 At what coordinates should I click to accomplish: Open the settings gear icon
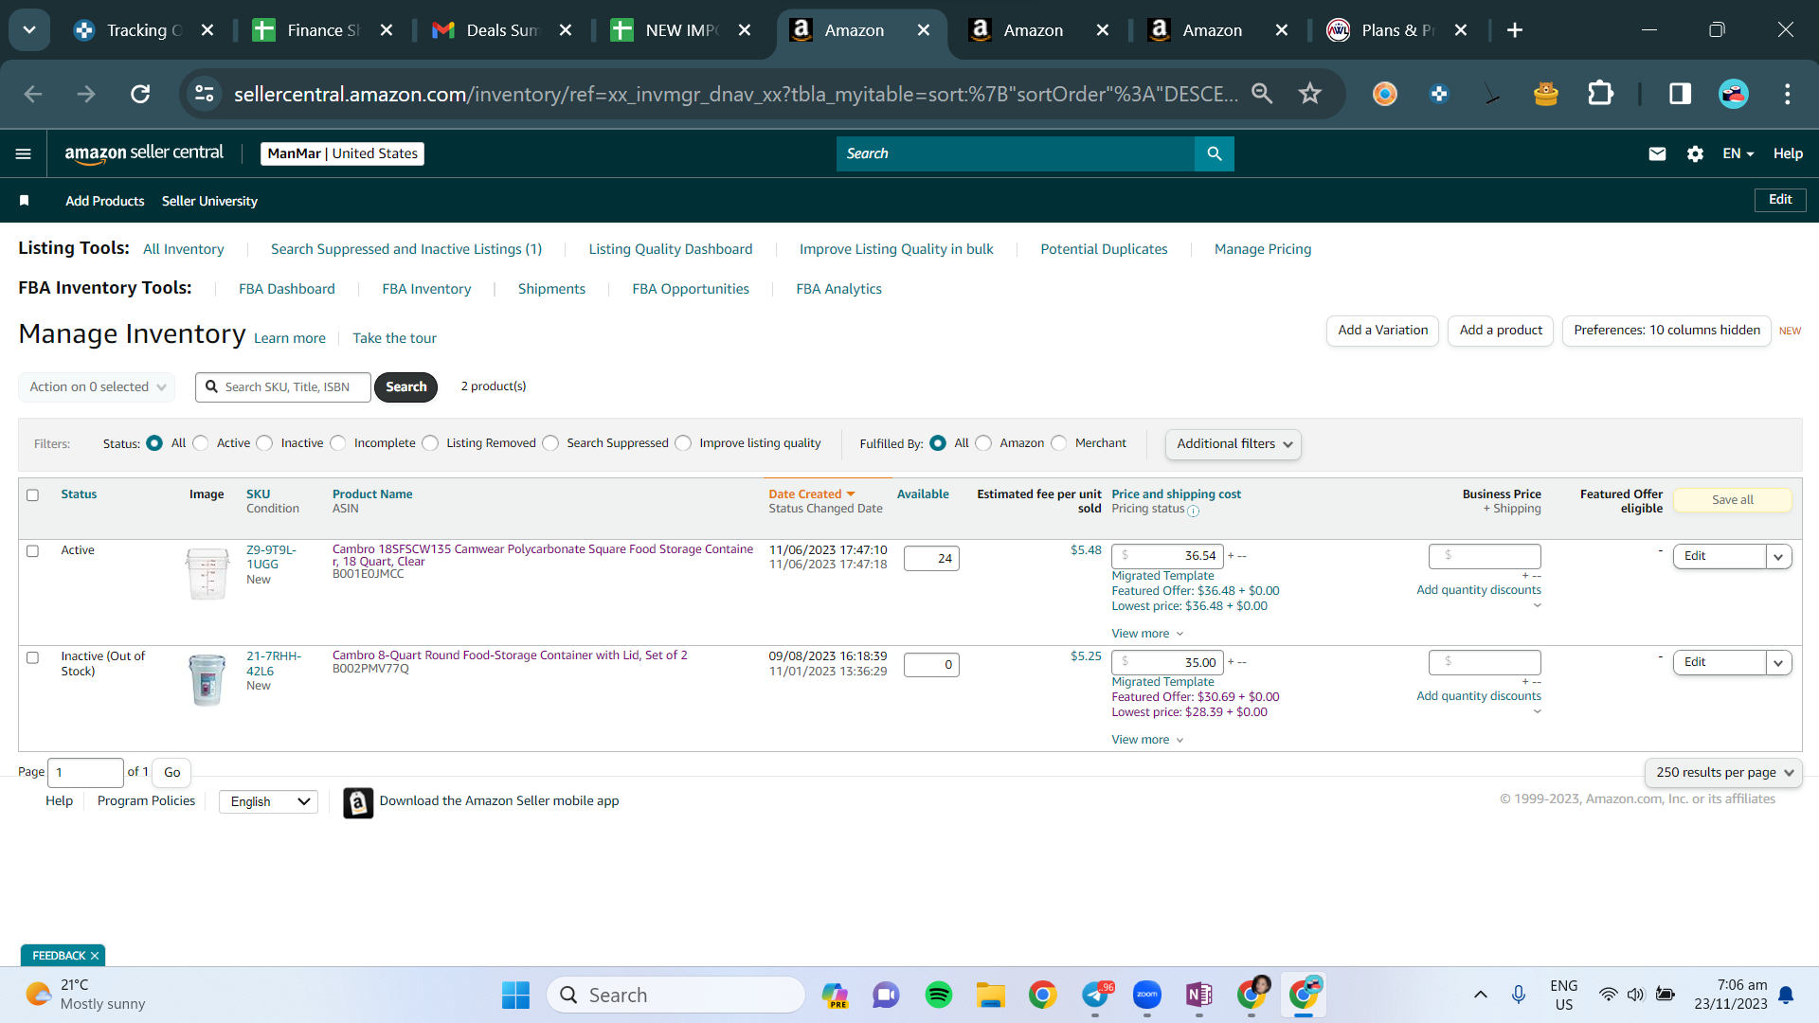1695,153
